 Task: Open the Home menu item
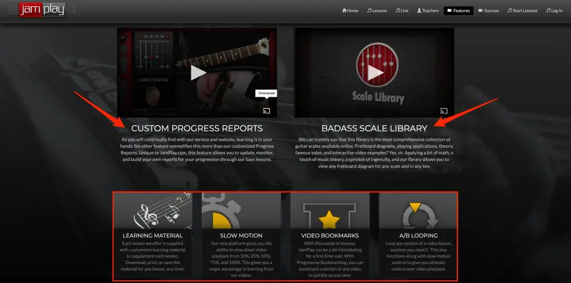click(x=350, y=11)
